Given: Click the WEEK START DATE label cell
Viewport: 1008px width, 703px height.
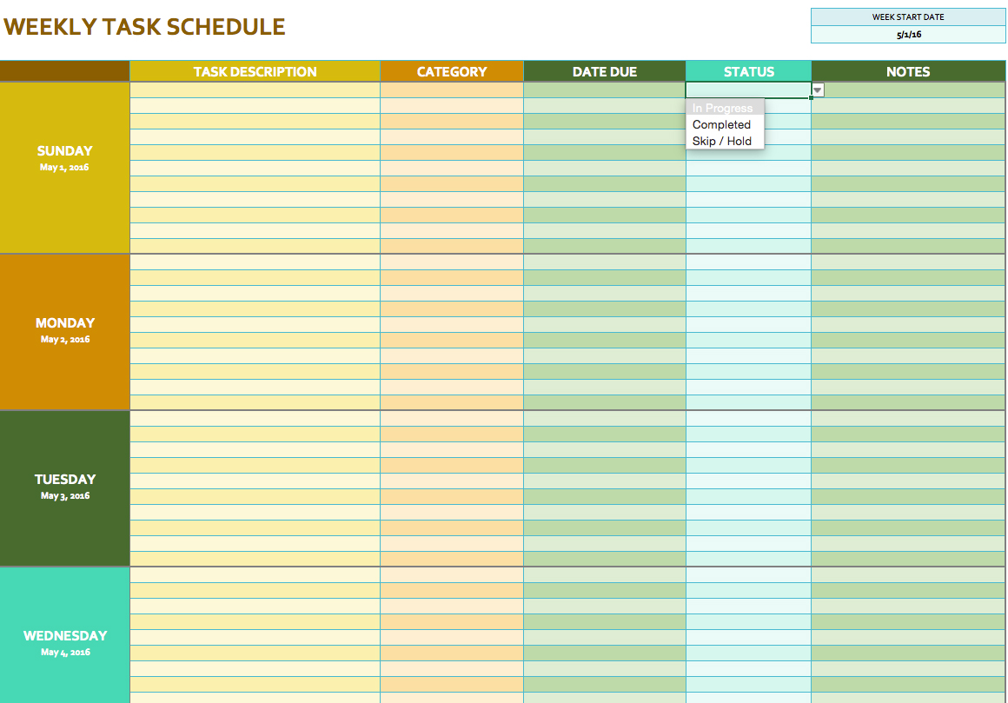Looking at the screenshot, I should (908, 17).
